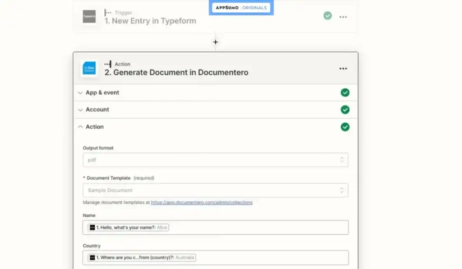Image resolution: width=462 pixels, height=269 pixels.
Task: Click the green checkmark beside Action section
Action: pyautogui.click(x=345, y=127)
